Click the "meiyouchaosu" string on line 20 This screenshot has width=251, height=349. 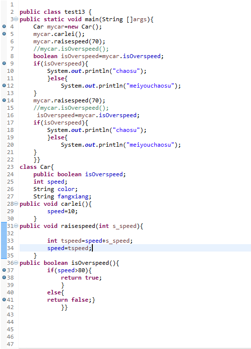click(x=150, y=145)
